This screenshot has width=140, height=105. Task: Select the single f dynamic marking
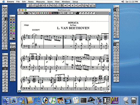click(5, 72)
